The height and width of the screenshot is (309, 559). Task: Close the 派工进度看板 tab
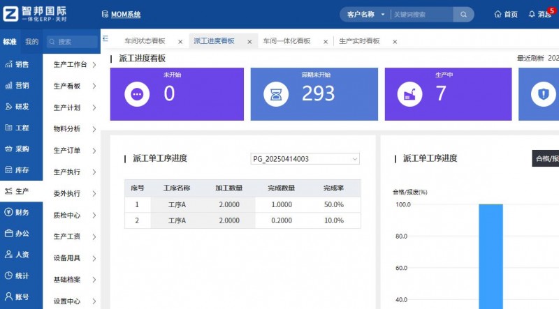click(249, 42)
